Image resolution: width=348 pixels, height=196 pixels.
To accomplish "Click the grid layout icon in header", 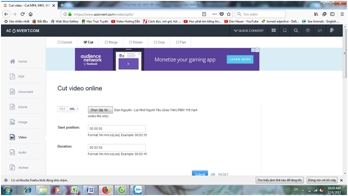I will tap(273, 31).
